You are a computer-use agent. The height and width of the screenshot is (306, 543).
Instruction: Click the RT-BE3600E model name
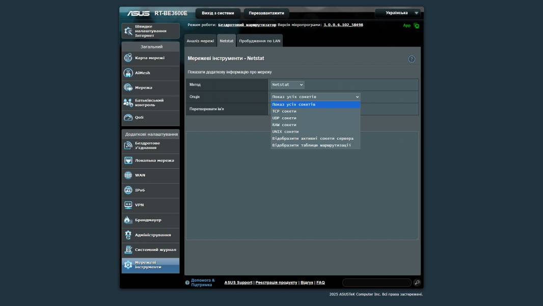[171, 13]
